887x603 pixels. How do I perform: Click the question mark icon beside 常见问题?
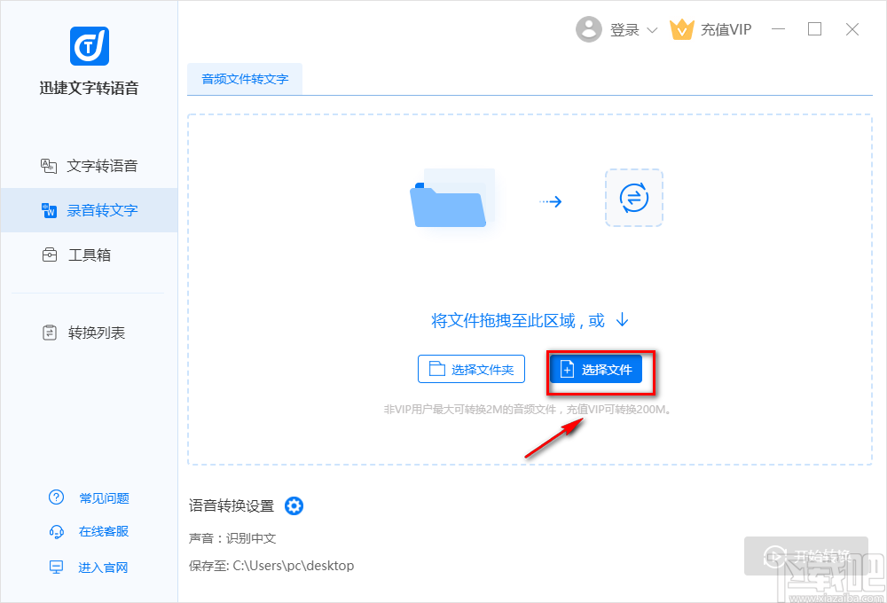coord(57,497)
